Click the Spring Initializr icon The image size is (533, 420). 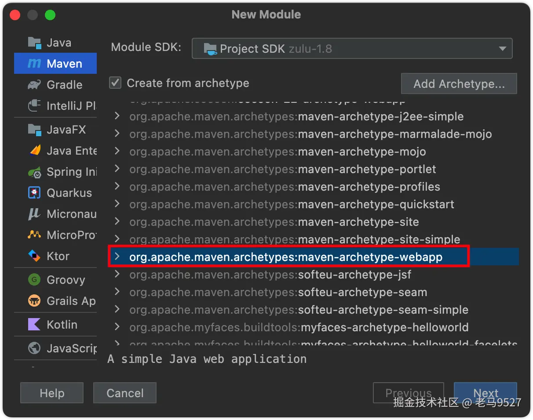34,172
